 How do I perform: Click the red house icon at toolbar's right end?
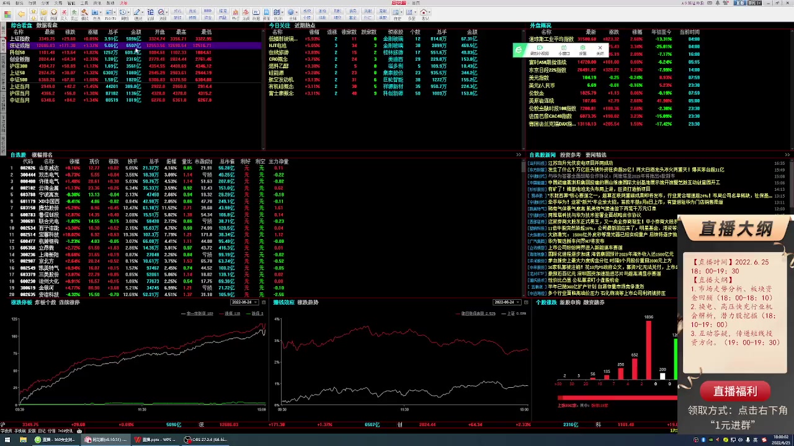pos(423,12)
